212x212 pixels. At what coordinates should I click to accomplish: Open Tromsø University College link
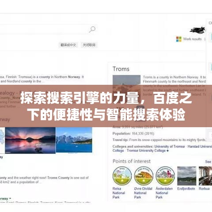tap(146, 151)
